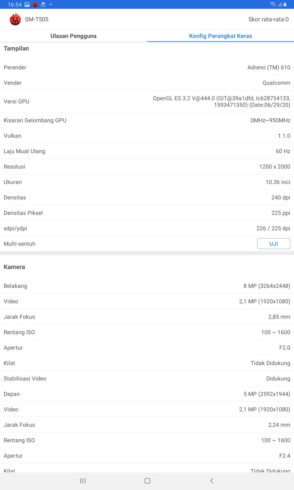Select Konfig Perangkat Keras tab
Viewport: 294px width, 490px height.
220,36
